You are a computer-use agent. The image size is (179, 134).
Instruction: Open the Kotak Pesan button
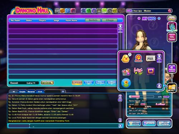pos(134,123)
